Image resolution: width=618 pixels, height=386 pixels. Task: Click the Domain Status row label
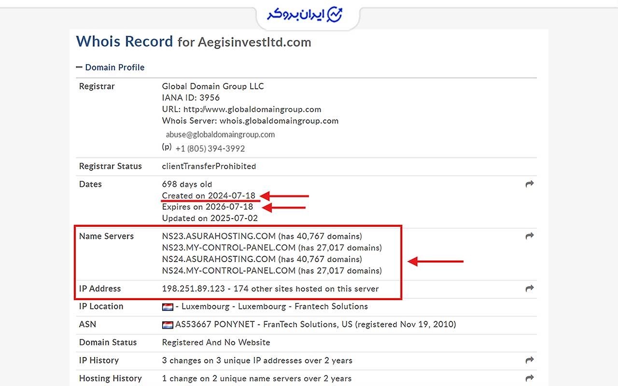click(108, 343)
